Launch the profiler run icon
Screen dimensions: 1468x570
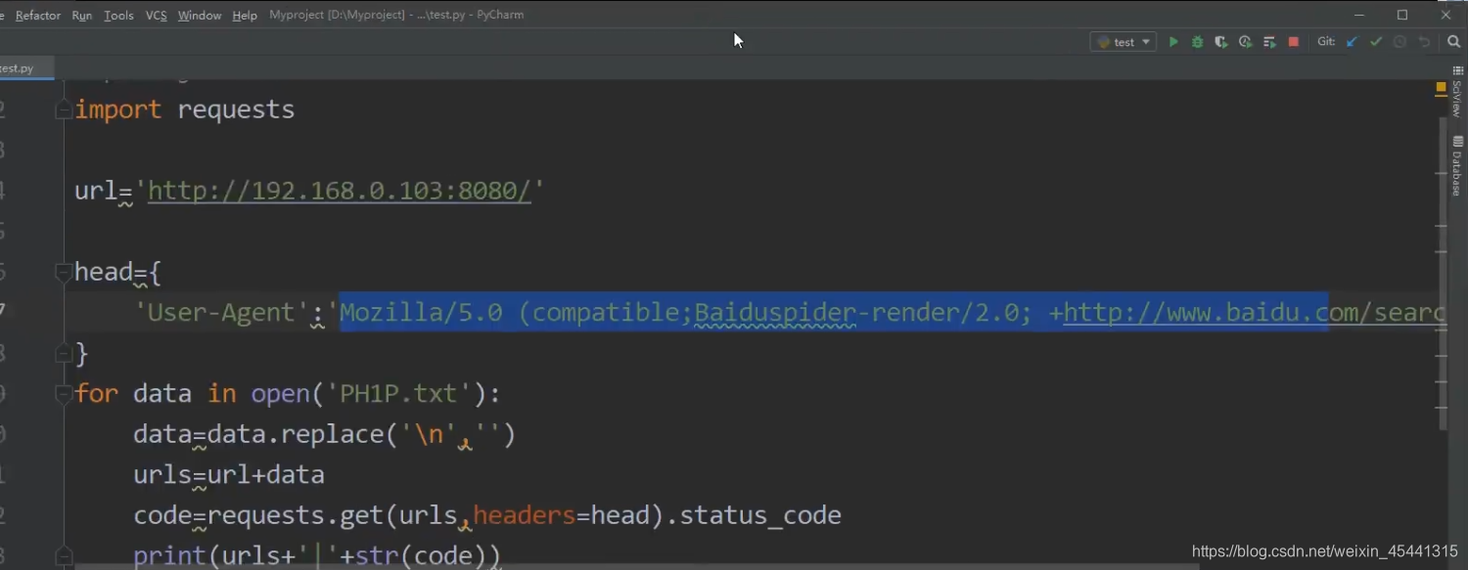pyautogui.click(x=1245, y=42)
